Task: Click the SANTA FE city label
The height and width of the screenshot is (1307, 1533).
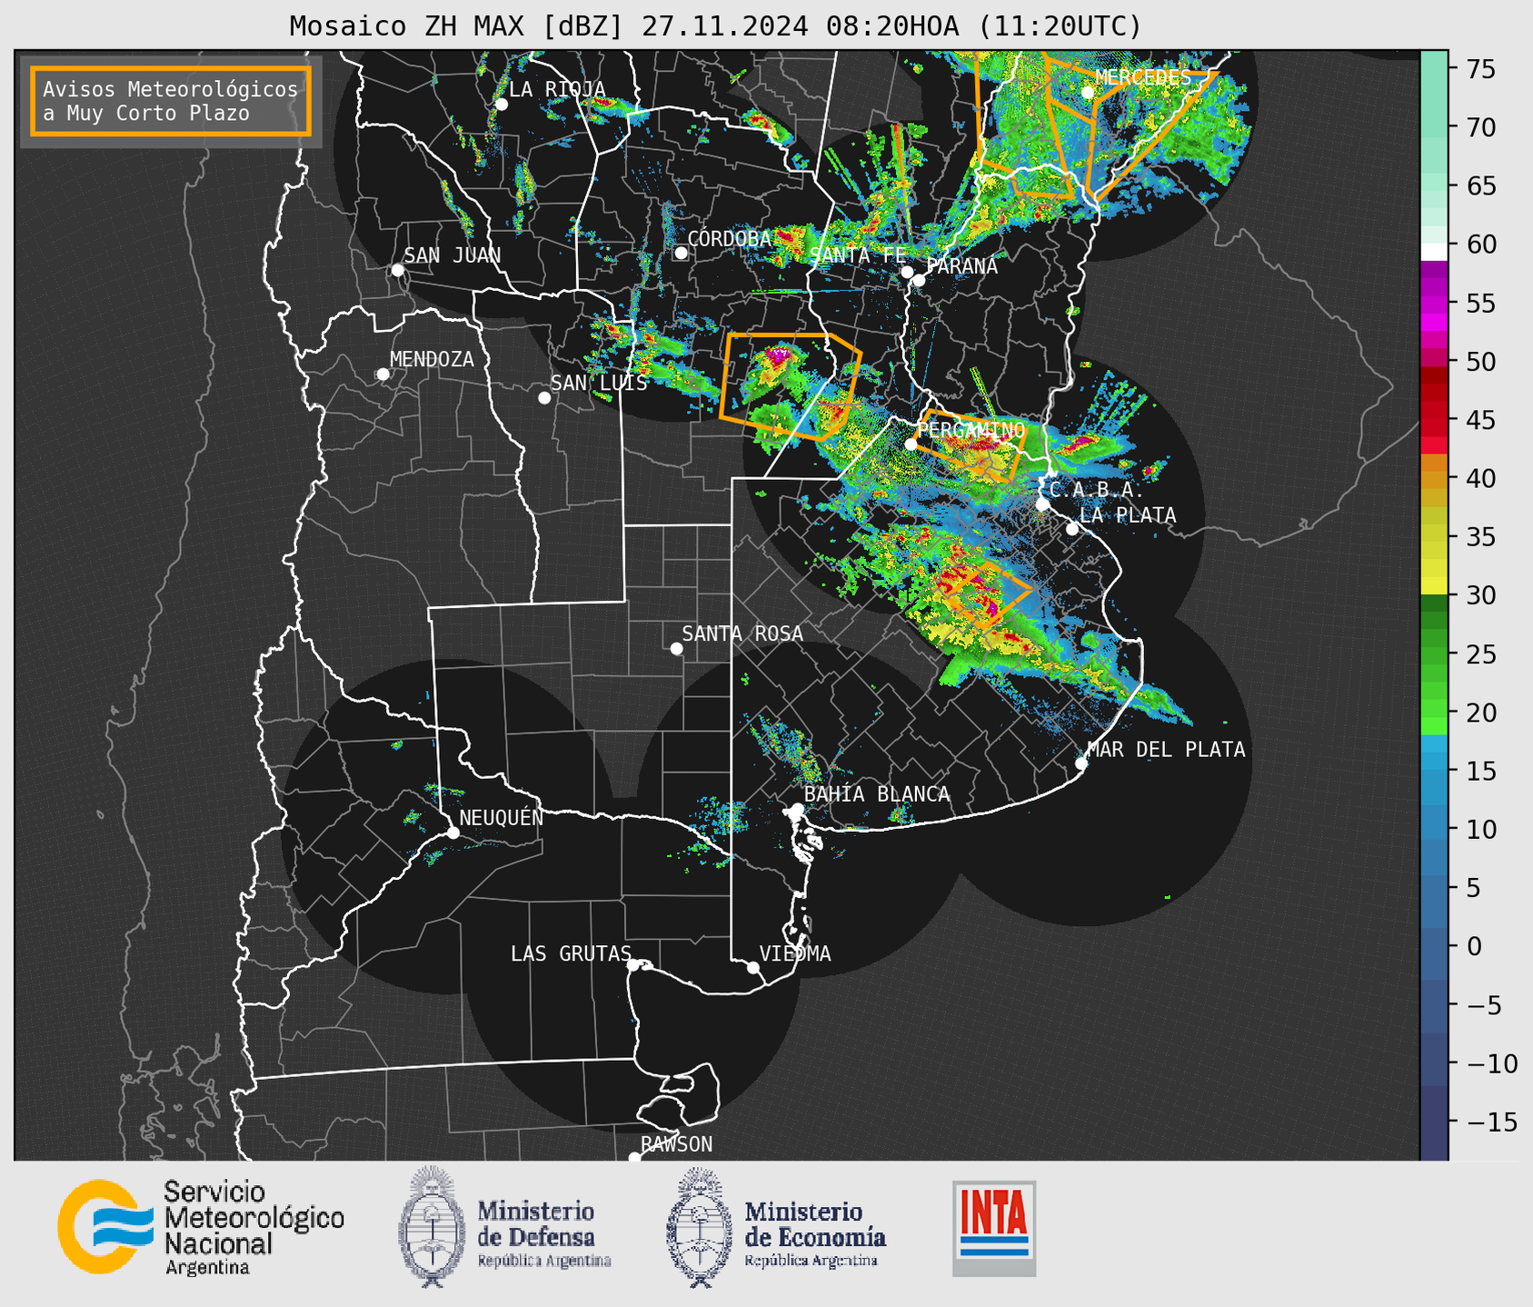Action: pos(857,255)
